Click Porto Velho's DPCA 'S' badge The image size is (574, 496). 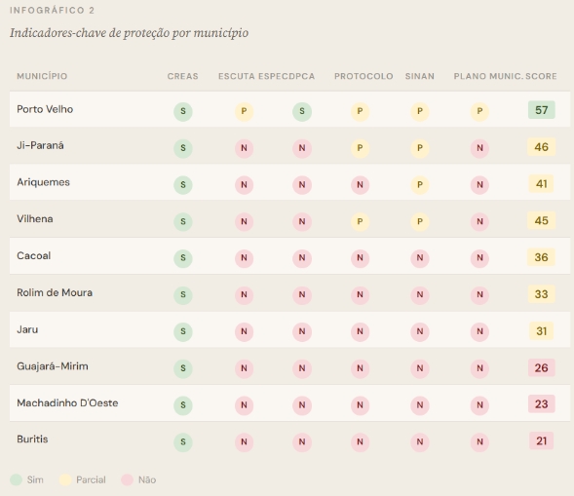pyautogui.click(x=302, y=111)
